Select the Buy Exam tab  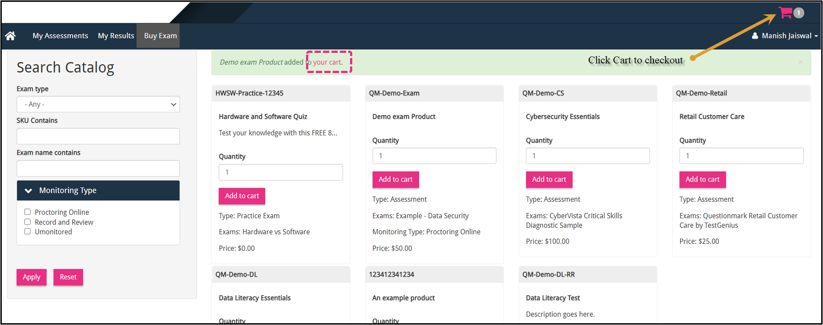pyautogui.click(x=160, y=36)
